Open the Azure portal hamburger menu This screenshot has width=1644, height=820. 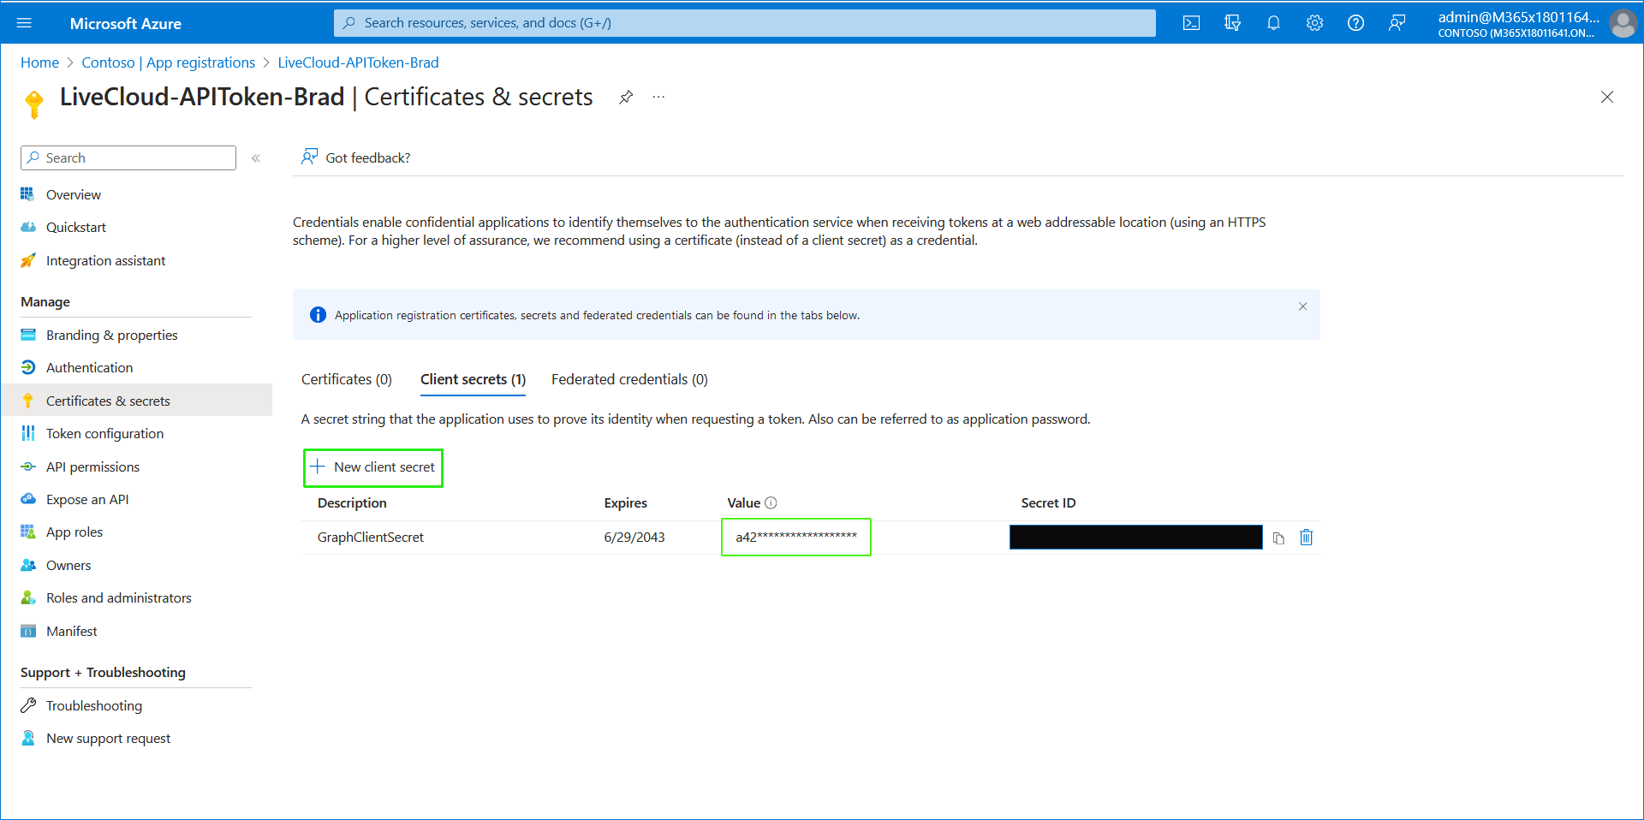[24, 23]
